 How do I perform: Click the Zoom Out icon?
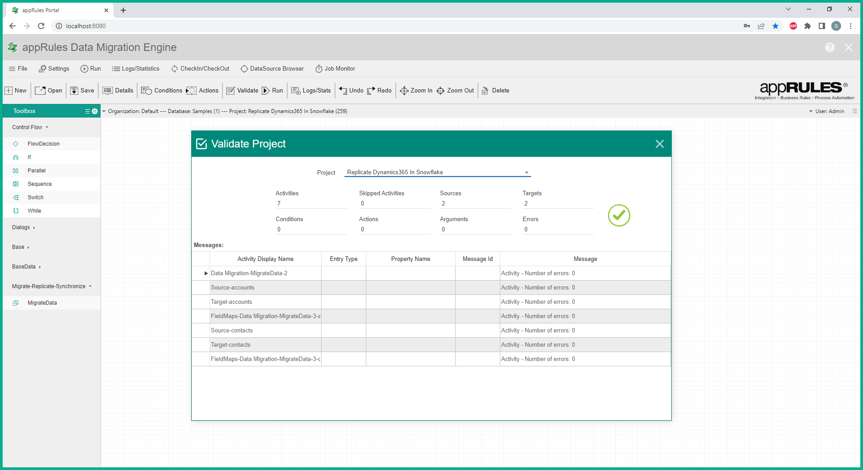coord(440,91)
